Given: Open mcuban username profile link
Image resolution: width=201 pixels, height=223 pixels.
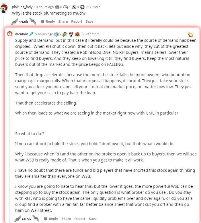Looking at the screenshot, I should point(22,34).
